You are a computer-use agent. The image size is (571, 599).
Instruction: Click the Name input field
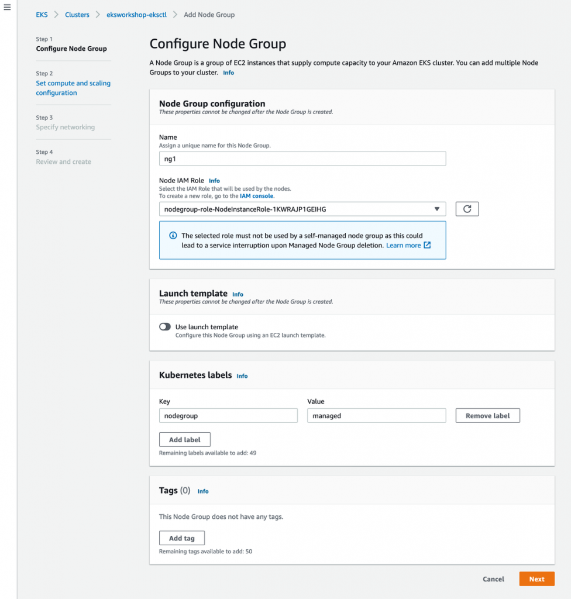302,159
